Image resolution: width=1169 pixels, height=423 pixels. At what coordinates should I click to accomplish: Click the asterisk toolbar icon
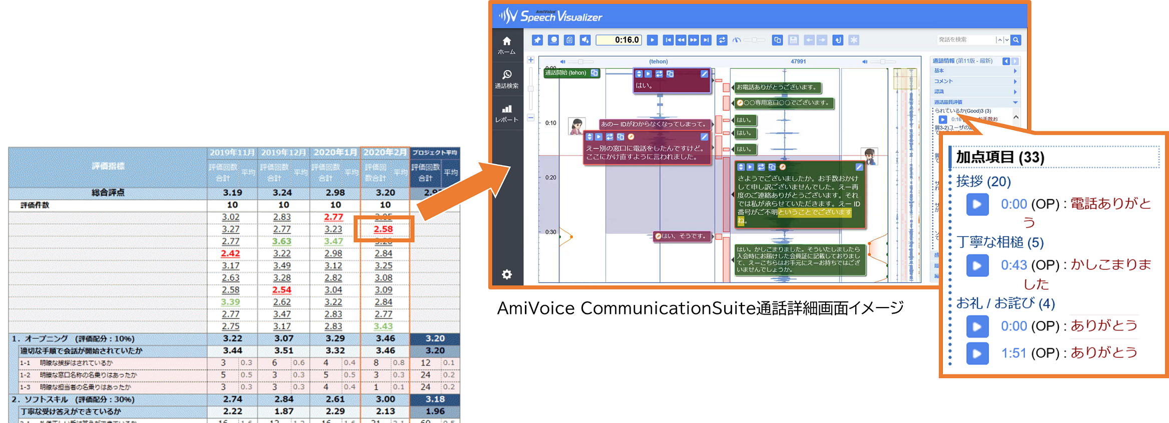pos(854,40)
